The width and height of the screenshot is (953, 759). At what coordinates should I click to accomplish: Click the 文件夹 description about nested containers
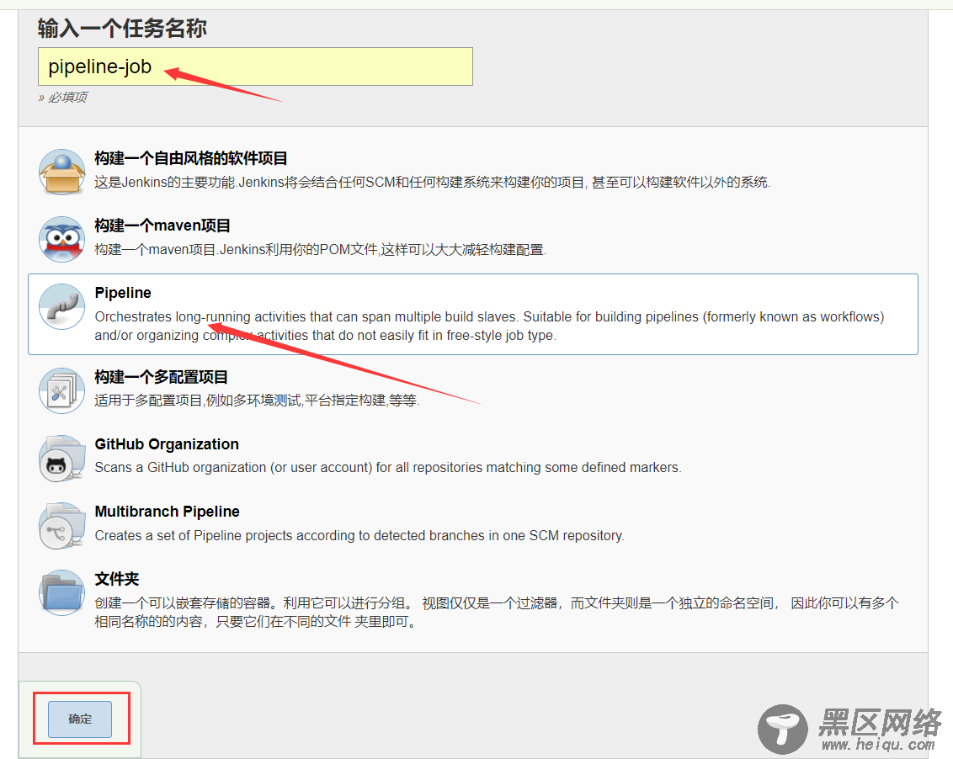[497, 613]
